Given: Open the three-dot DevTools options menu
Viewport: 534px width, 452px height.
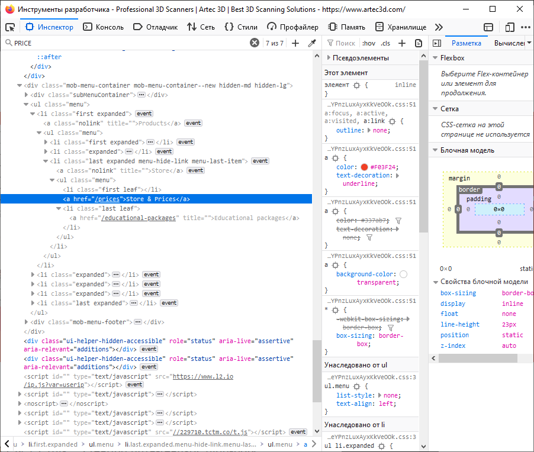Looking at the screenshot, I should (x=526, y=27).
